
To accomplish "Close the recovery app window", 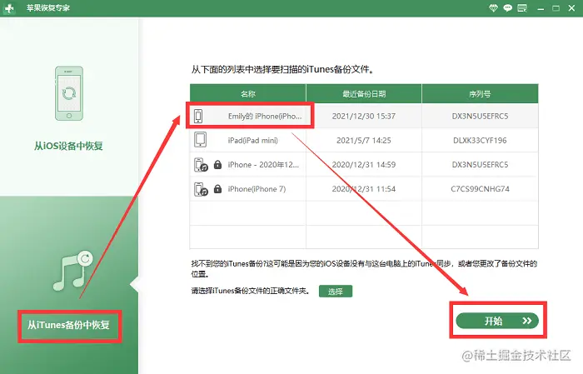I will pos(571,7).
